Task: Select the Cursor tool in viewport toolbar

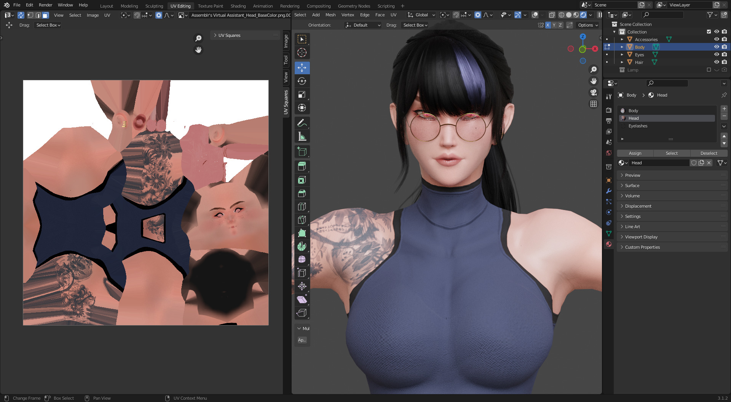Action: 302,53
